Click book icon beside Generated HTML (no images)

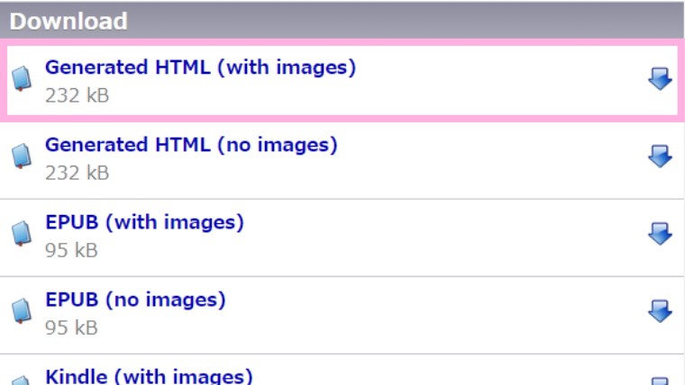click(x=22, y=157)
